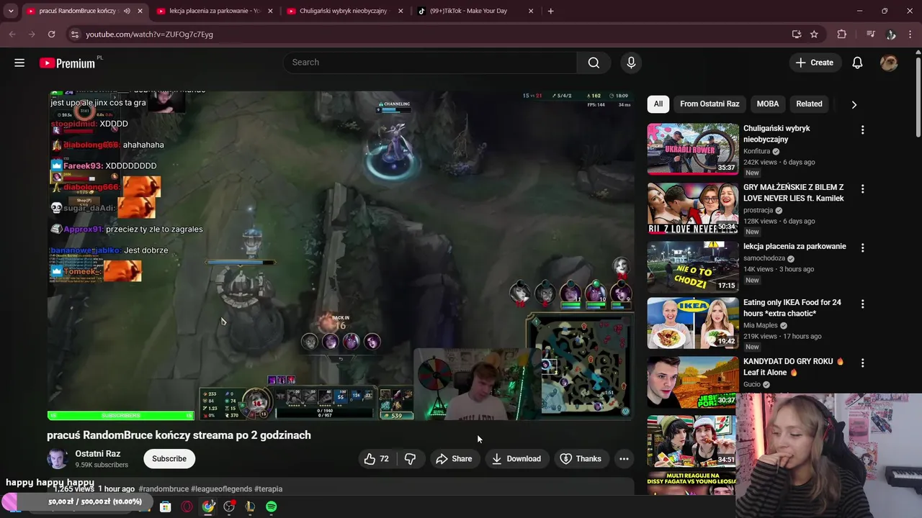Click the search magnifier button
Image resolution: width=922 pixels, height=518 pixels.
pyautogui.click(x=594, y=63)
